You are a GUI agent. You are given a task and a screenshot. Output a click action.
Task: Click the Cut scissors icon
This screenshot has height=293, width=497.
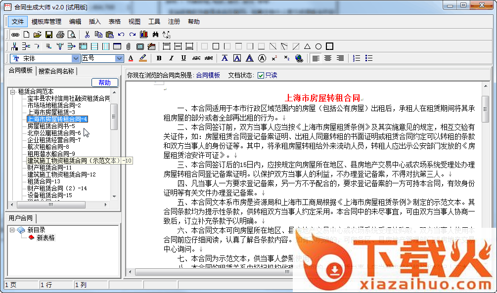[x=87, y=35]
